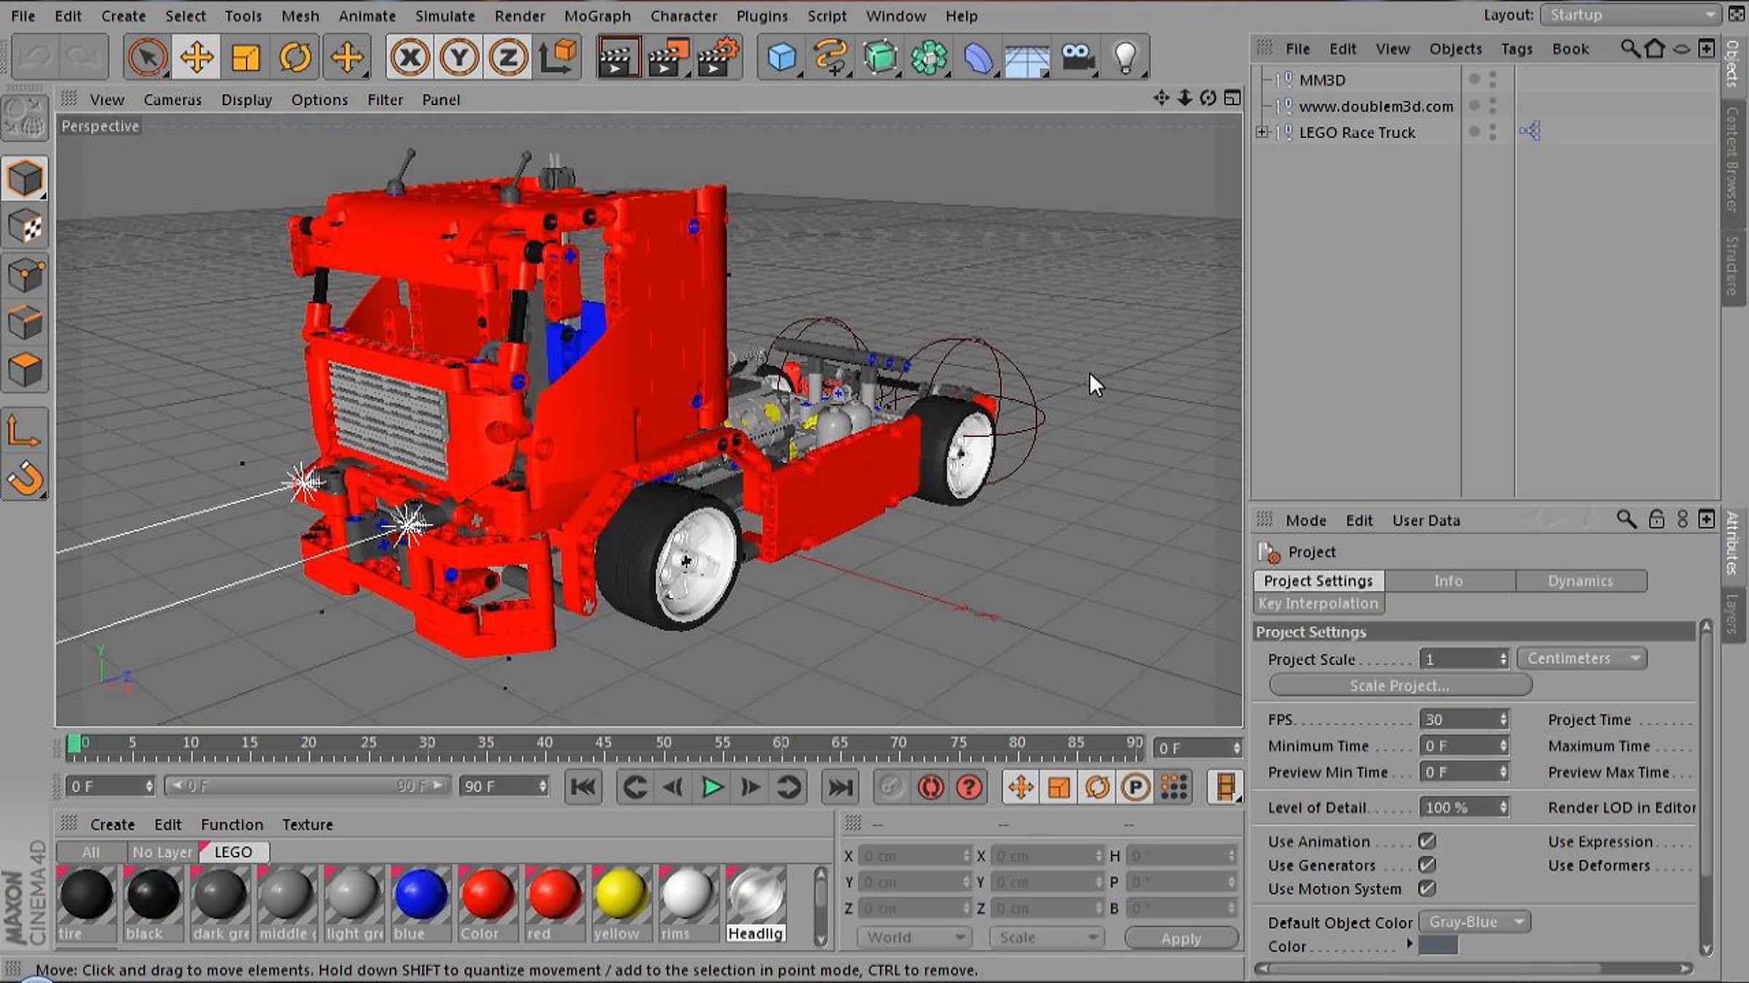Activate the Scale tool in top toolbar

click(246, 57)
